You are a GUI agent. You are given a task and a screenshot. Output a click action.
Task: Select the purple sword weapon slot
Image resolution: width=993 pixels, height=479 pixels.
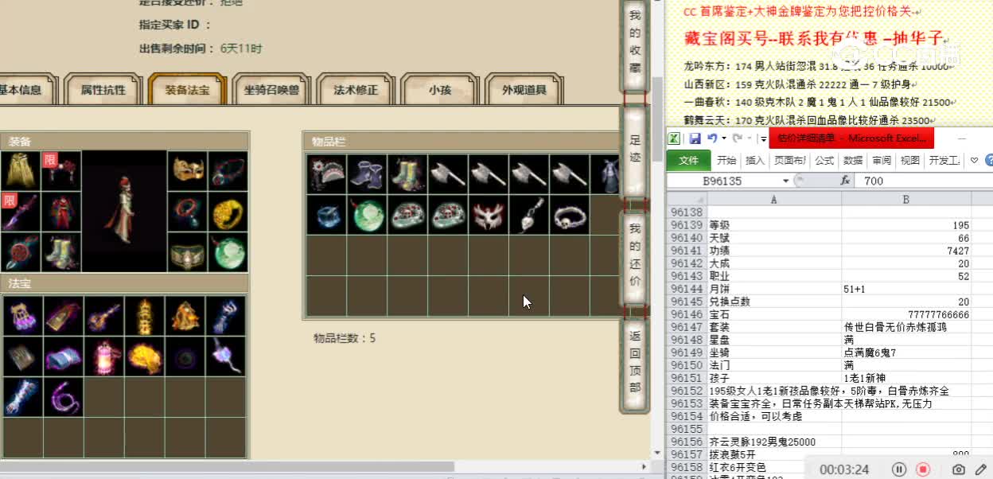click(x=20, y=212)
